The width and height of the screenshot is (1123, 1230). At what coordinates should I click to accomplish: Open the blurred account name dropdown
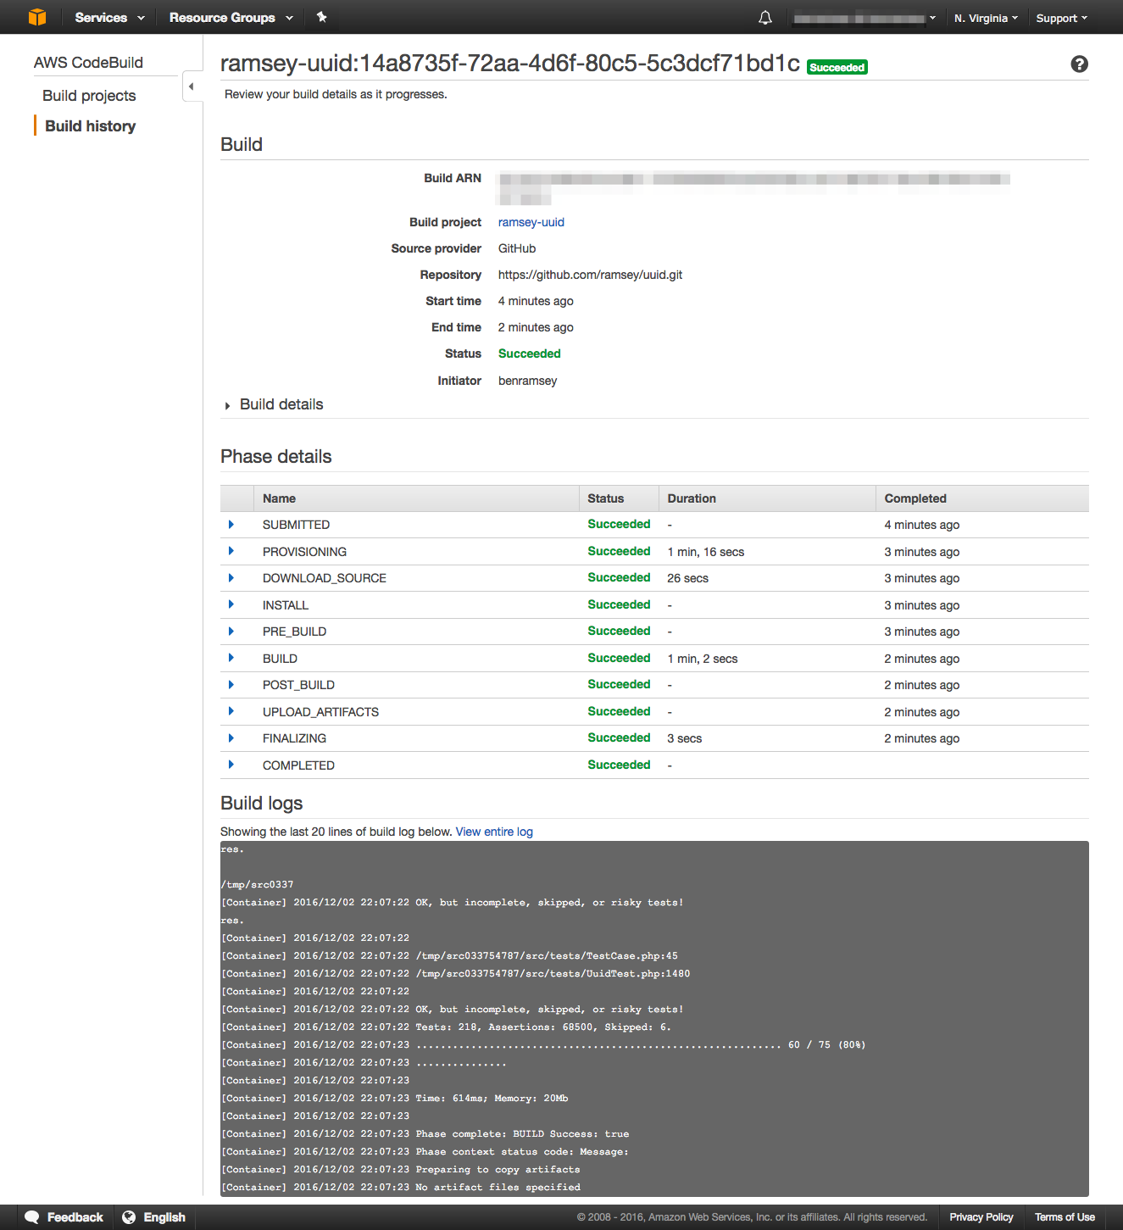point(864,18)
